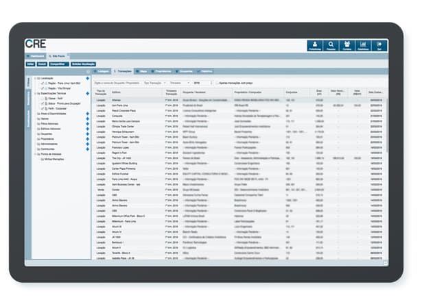Toggle the Classe AAA checkbox
Screen dimensions: 422x302
(43, 99)
